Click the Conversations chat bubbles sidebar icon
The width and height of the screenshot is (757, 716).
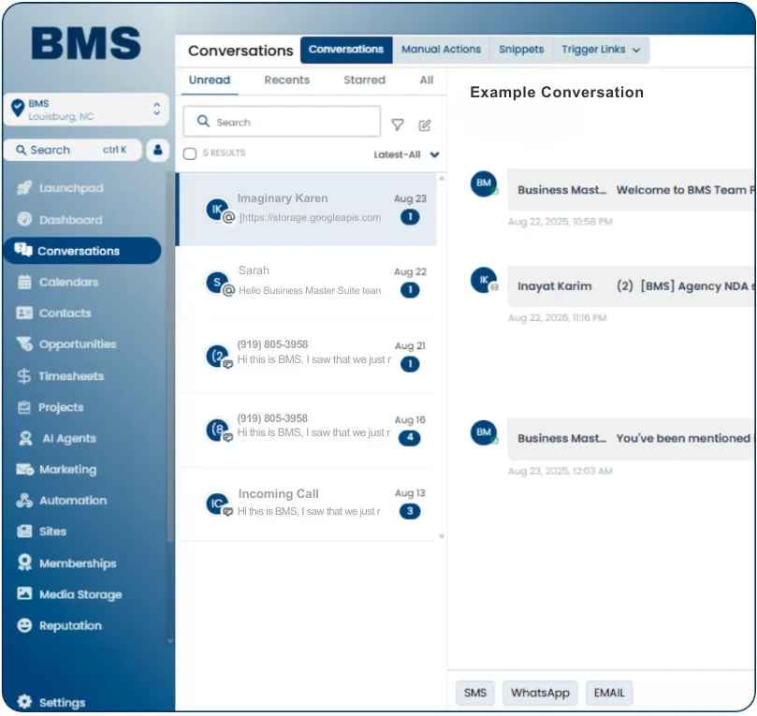[x=23, y=250]
